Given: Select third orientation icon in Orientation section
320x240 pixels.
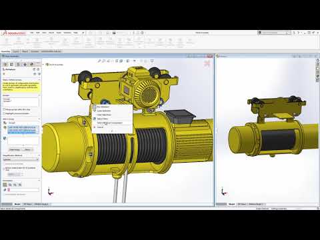Looking at the screenshot, I should (15, 185).
